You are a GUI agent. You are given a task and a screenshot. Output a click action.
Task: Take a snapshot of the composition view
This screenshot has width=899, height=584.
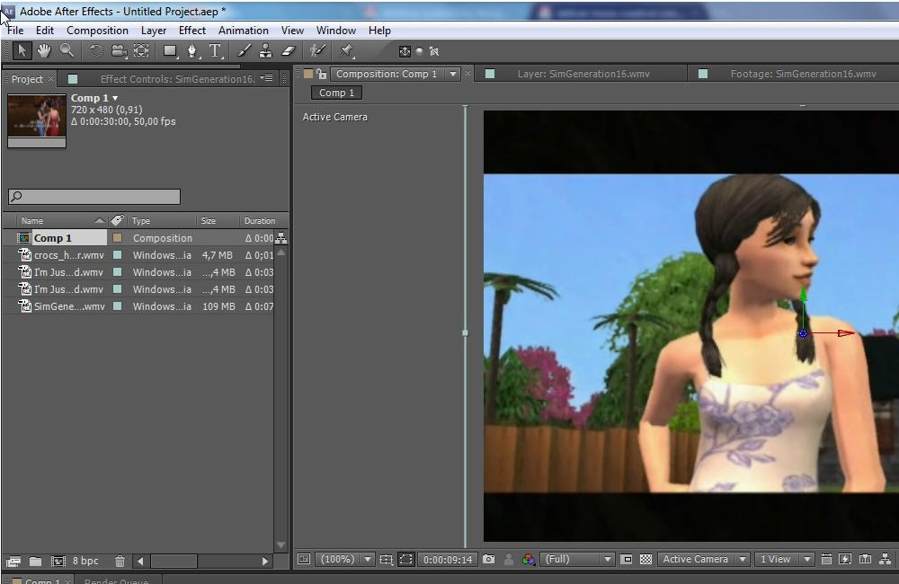tap(488, 559)
